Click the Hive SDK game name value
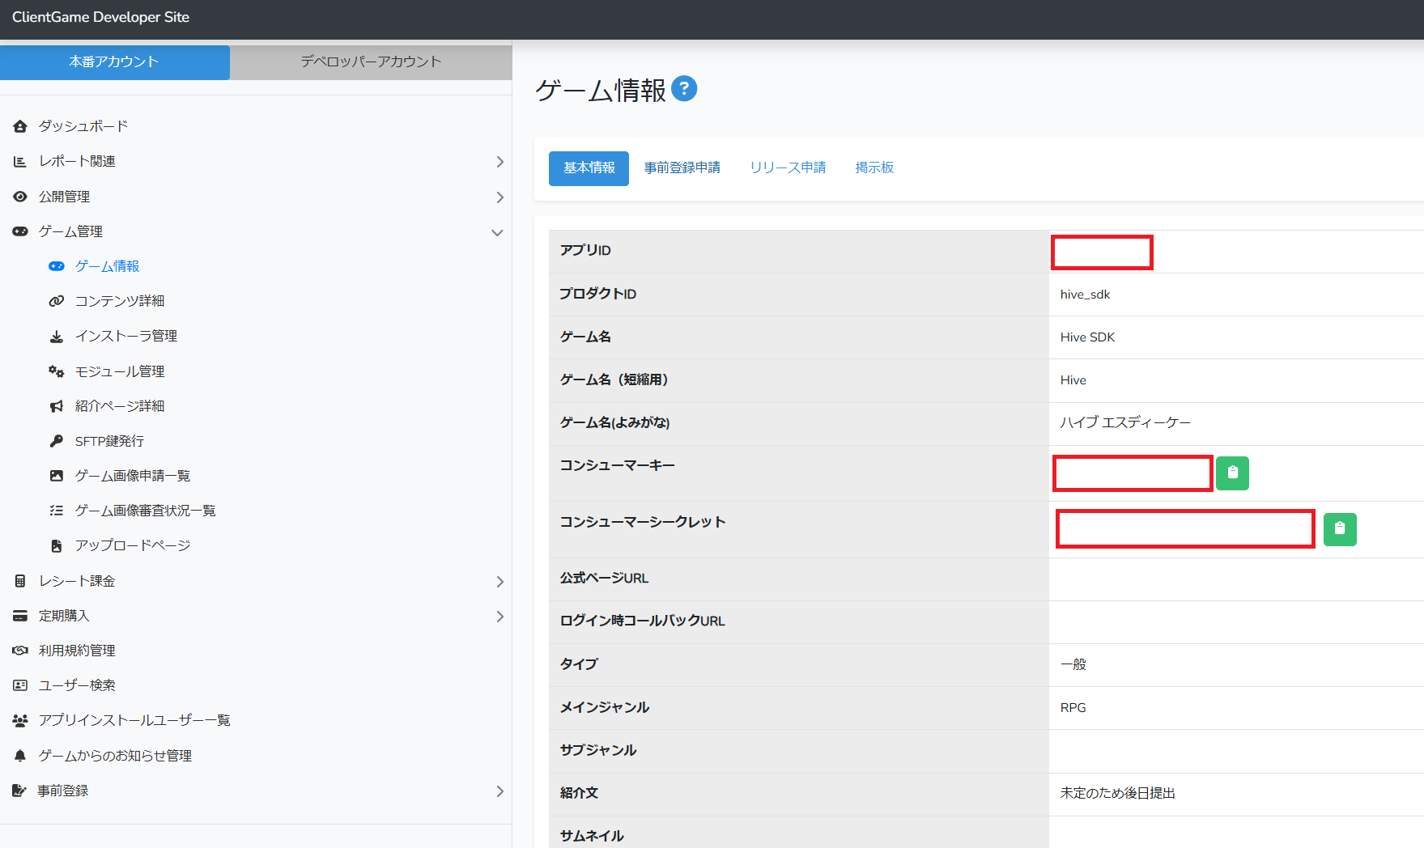 1087,337
